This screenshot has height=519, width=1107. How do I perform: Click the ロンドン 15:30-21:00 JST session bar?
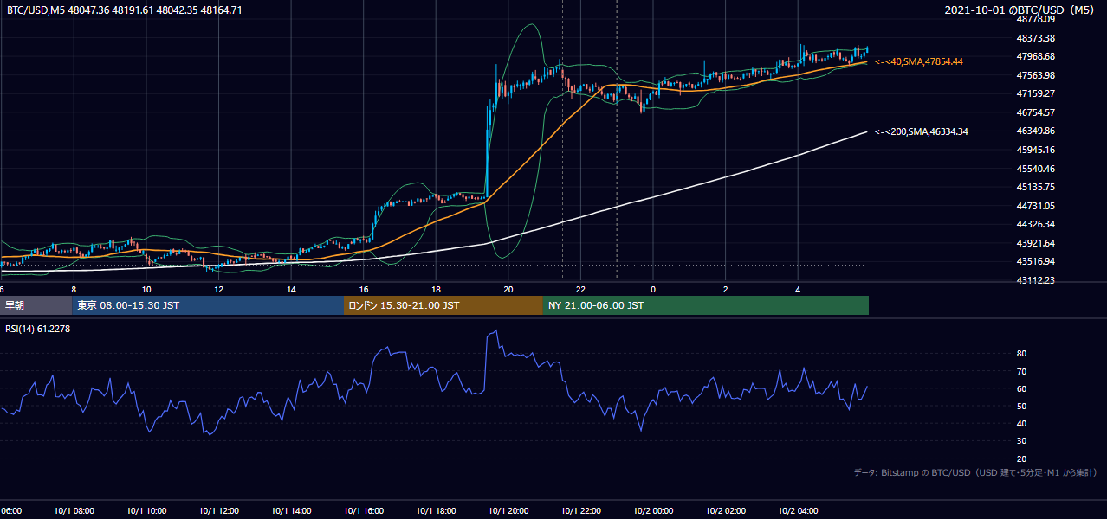[x=443, y=305]
